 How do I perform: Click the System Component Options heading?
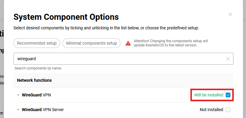click(x=66, y=17)
